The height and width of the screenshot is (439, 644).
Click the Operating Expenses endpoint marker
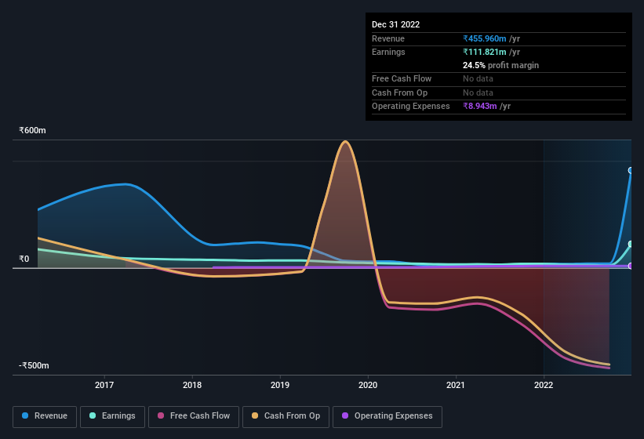(631, 266)
